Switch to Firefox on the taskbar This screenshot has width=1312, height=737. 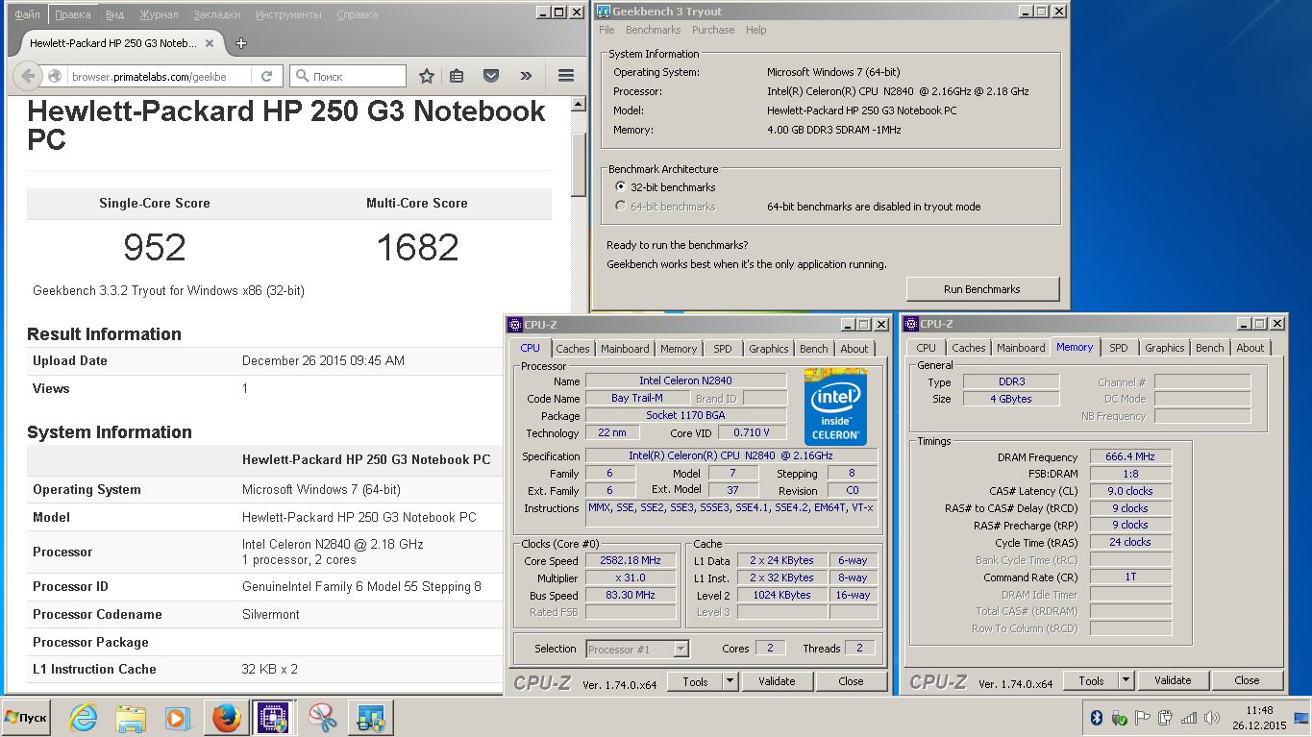click(226, 718)
